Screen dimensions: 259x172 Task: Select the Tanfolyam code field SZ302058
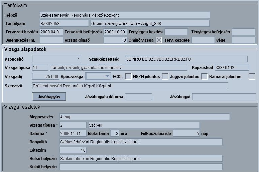64,23
